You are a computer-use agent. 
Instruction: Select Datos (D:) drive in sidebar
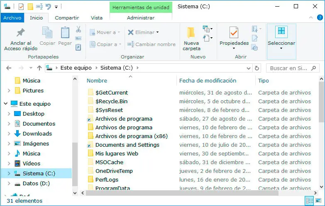click(x=36, y=184)
